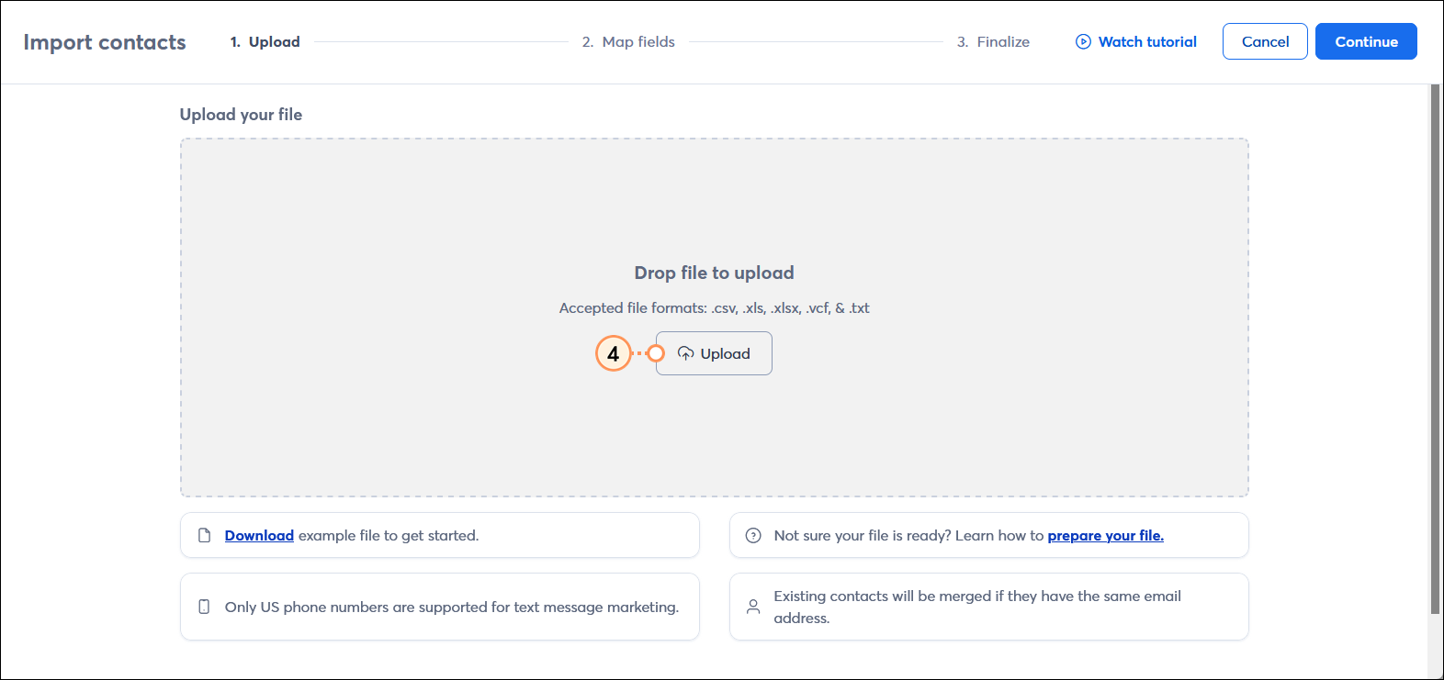Click the Import contacts page title
1444x680 pixels.
click(x=105, y=42)
